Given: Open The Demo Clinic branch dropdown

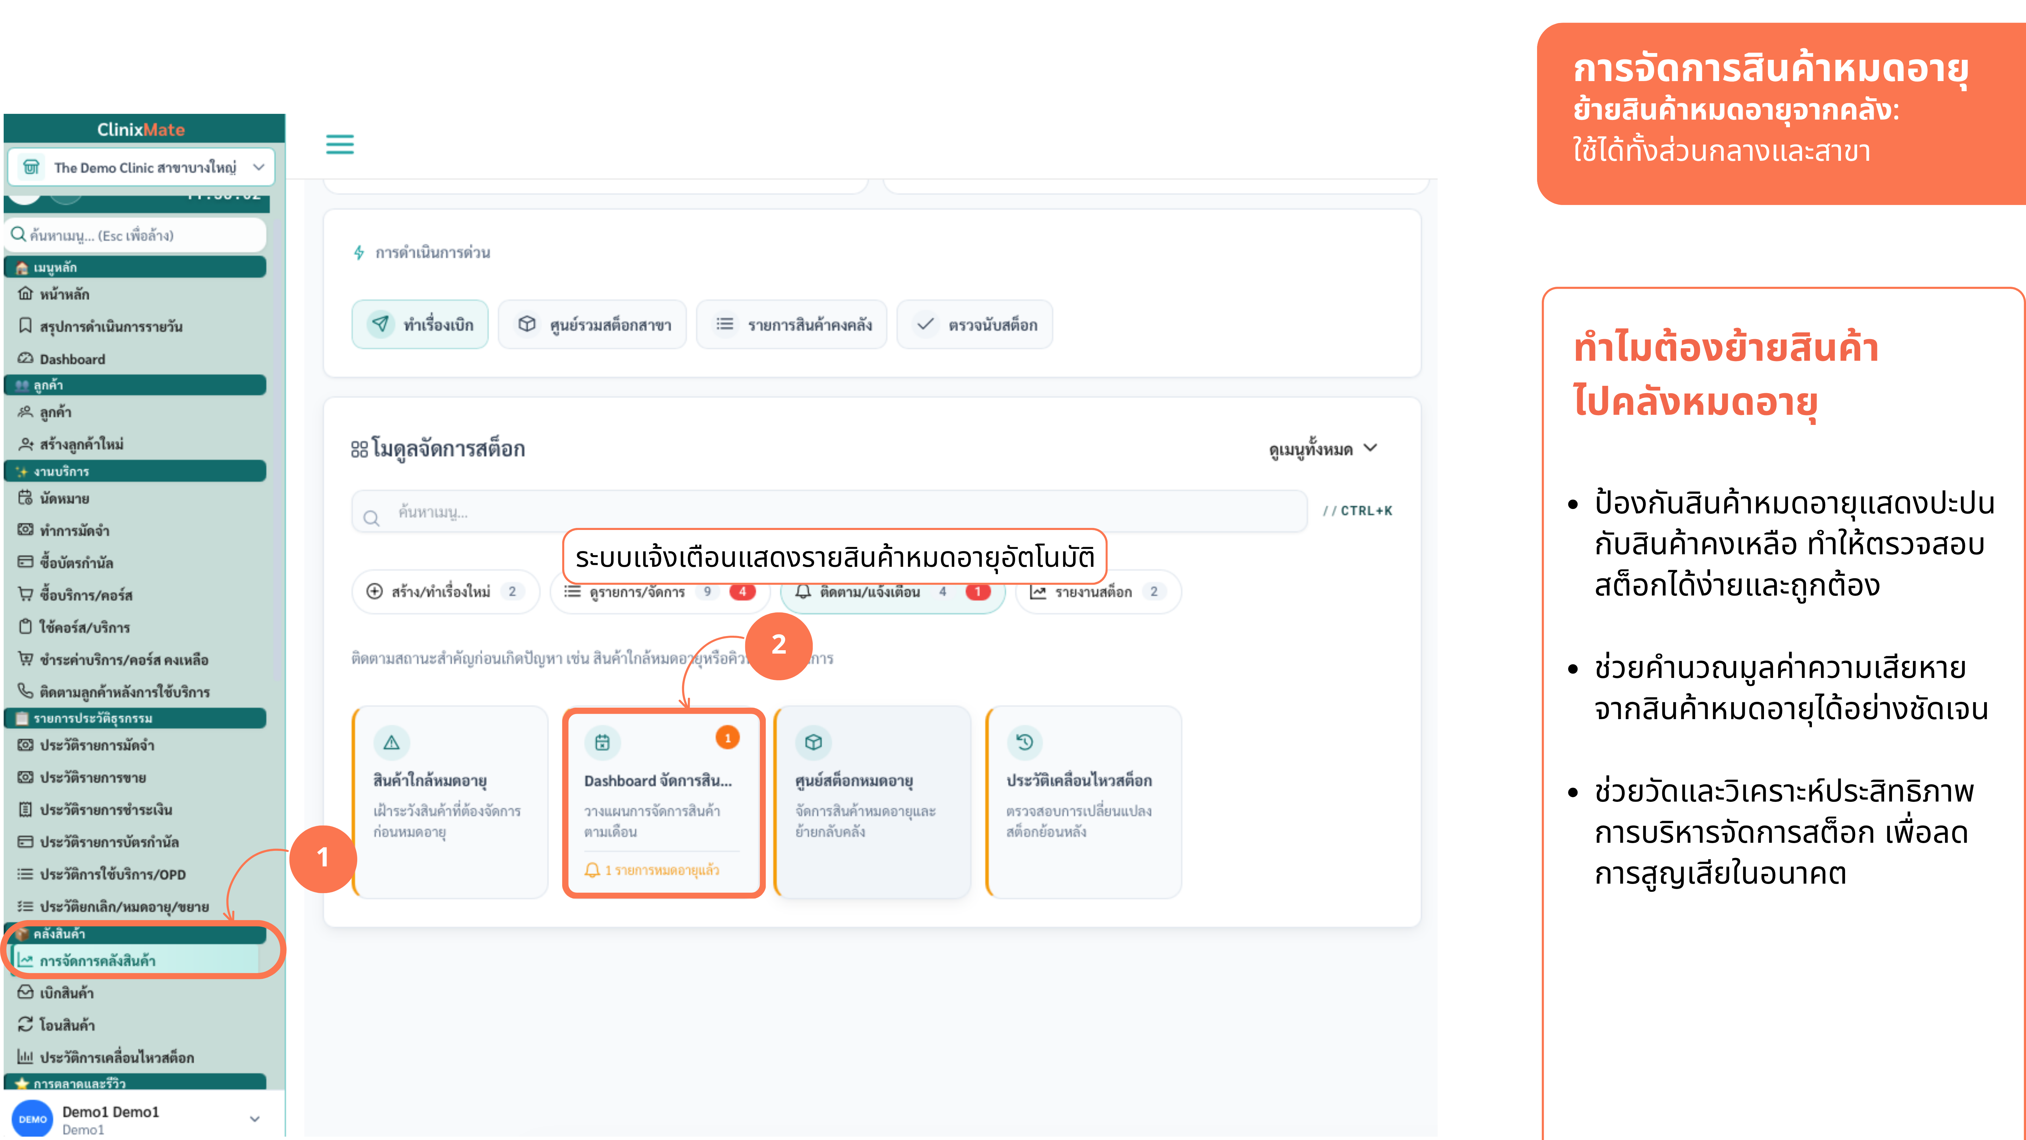Looking at the screenshot, I should coord(141,167).
